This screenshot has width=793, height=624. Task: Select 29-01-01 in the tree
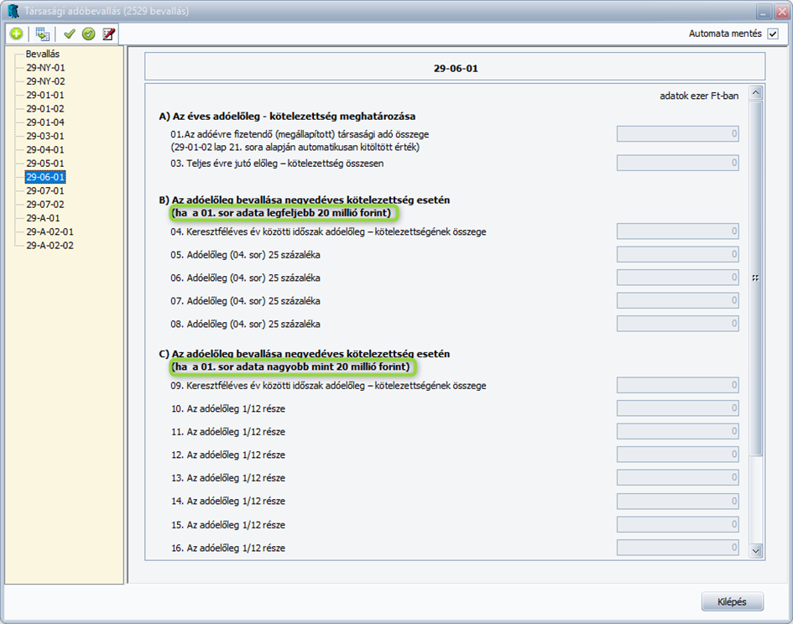[45, 95]
